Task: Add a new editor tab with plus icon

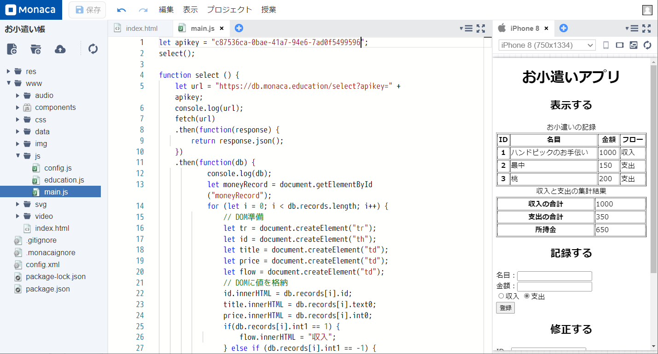Action: (239, 28)
